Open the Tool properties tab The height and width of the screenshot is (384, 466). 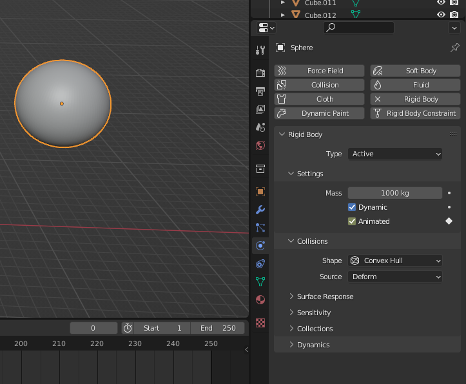tap(260, 50)
